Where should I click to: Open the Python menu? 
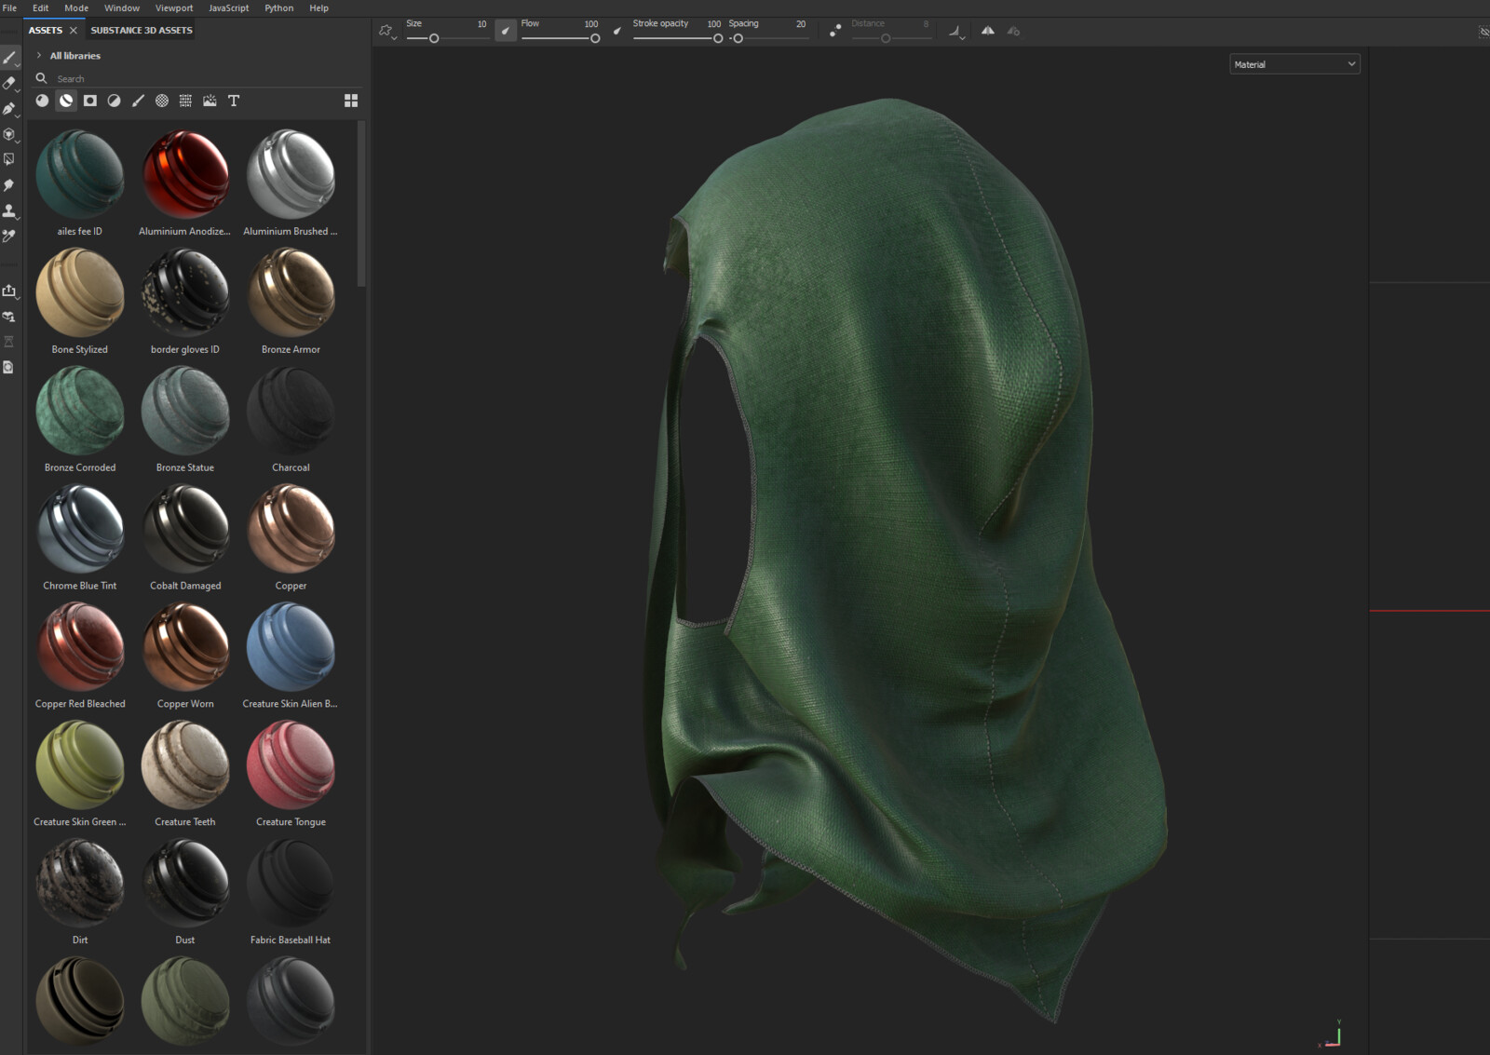coord(278,7)
